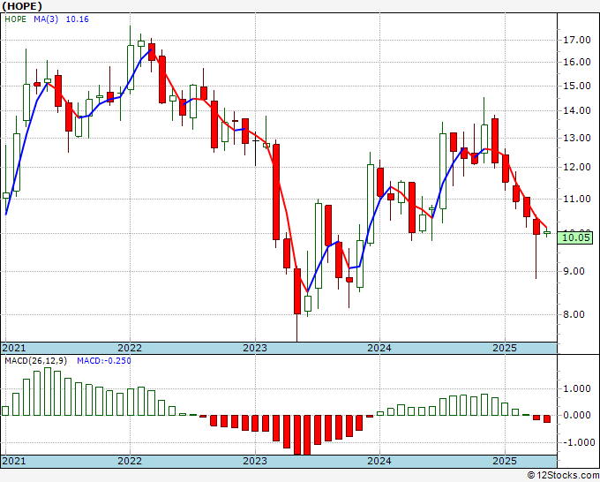Select the 11.00 price axis label
This screenshot has width=600, height=482.
[577, 199]
